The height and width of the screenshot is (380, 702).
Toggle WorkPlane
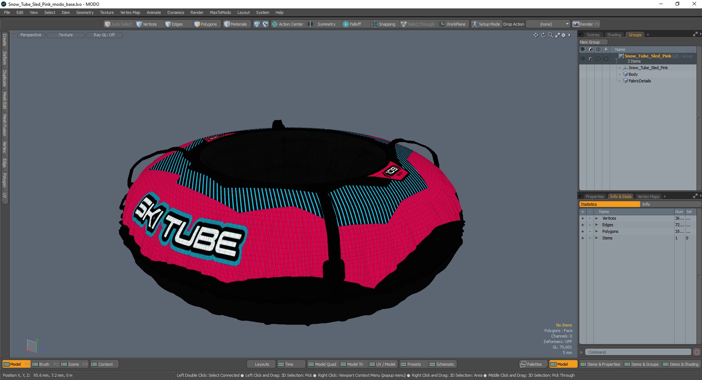coord(453,24)
